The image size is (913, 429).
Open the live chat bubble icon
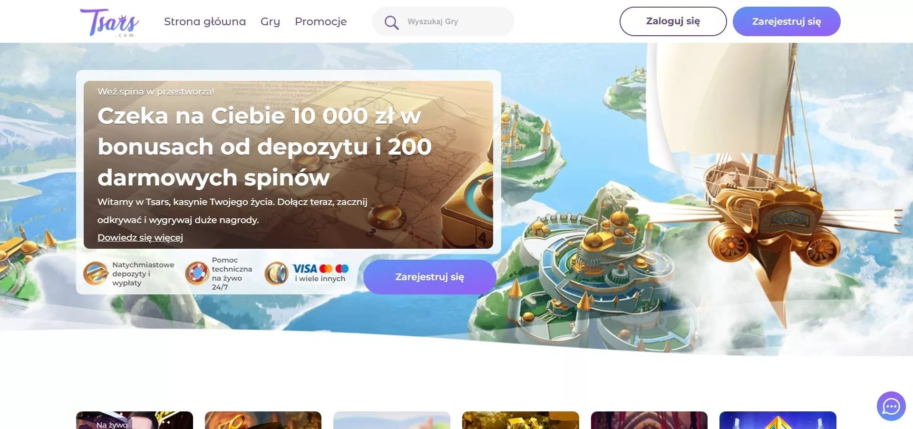(891, 406)
